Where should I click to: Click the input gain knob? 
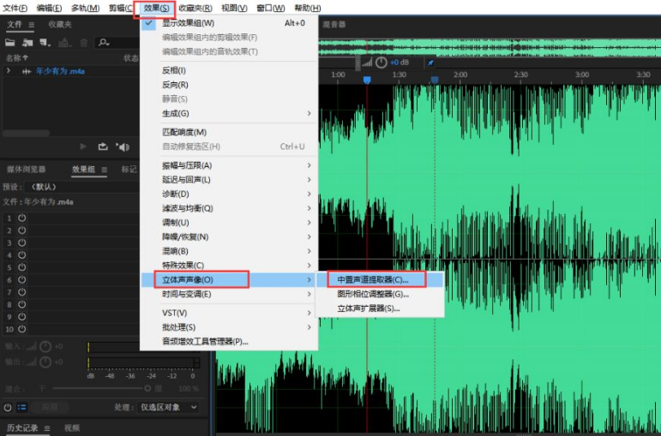[x=45, y=347]
